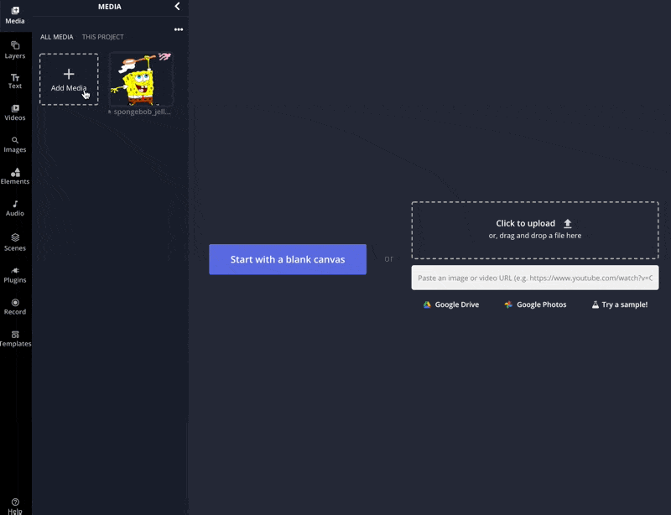Click Start with a blank canvas
The width and height of the screenshot is (671, 515).
tap(288, 259)
